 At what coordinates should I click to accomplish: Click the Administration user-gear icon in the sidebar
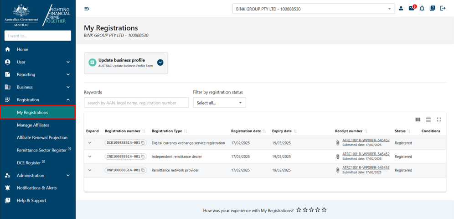[8, 176]
